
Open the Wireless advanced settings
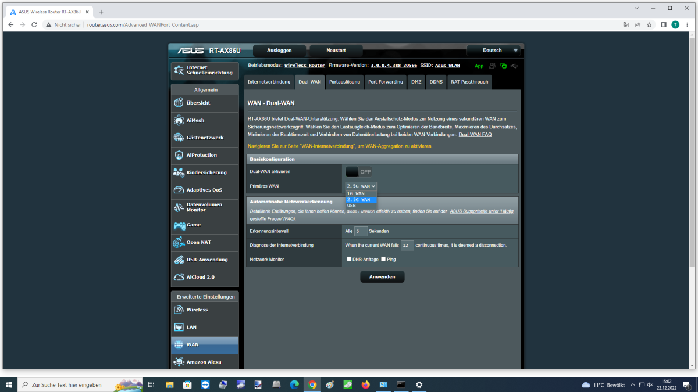click(x=205, y=310)
